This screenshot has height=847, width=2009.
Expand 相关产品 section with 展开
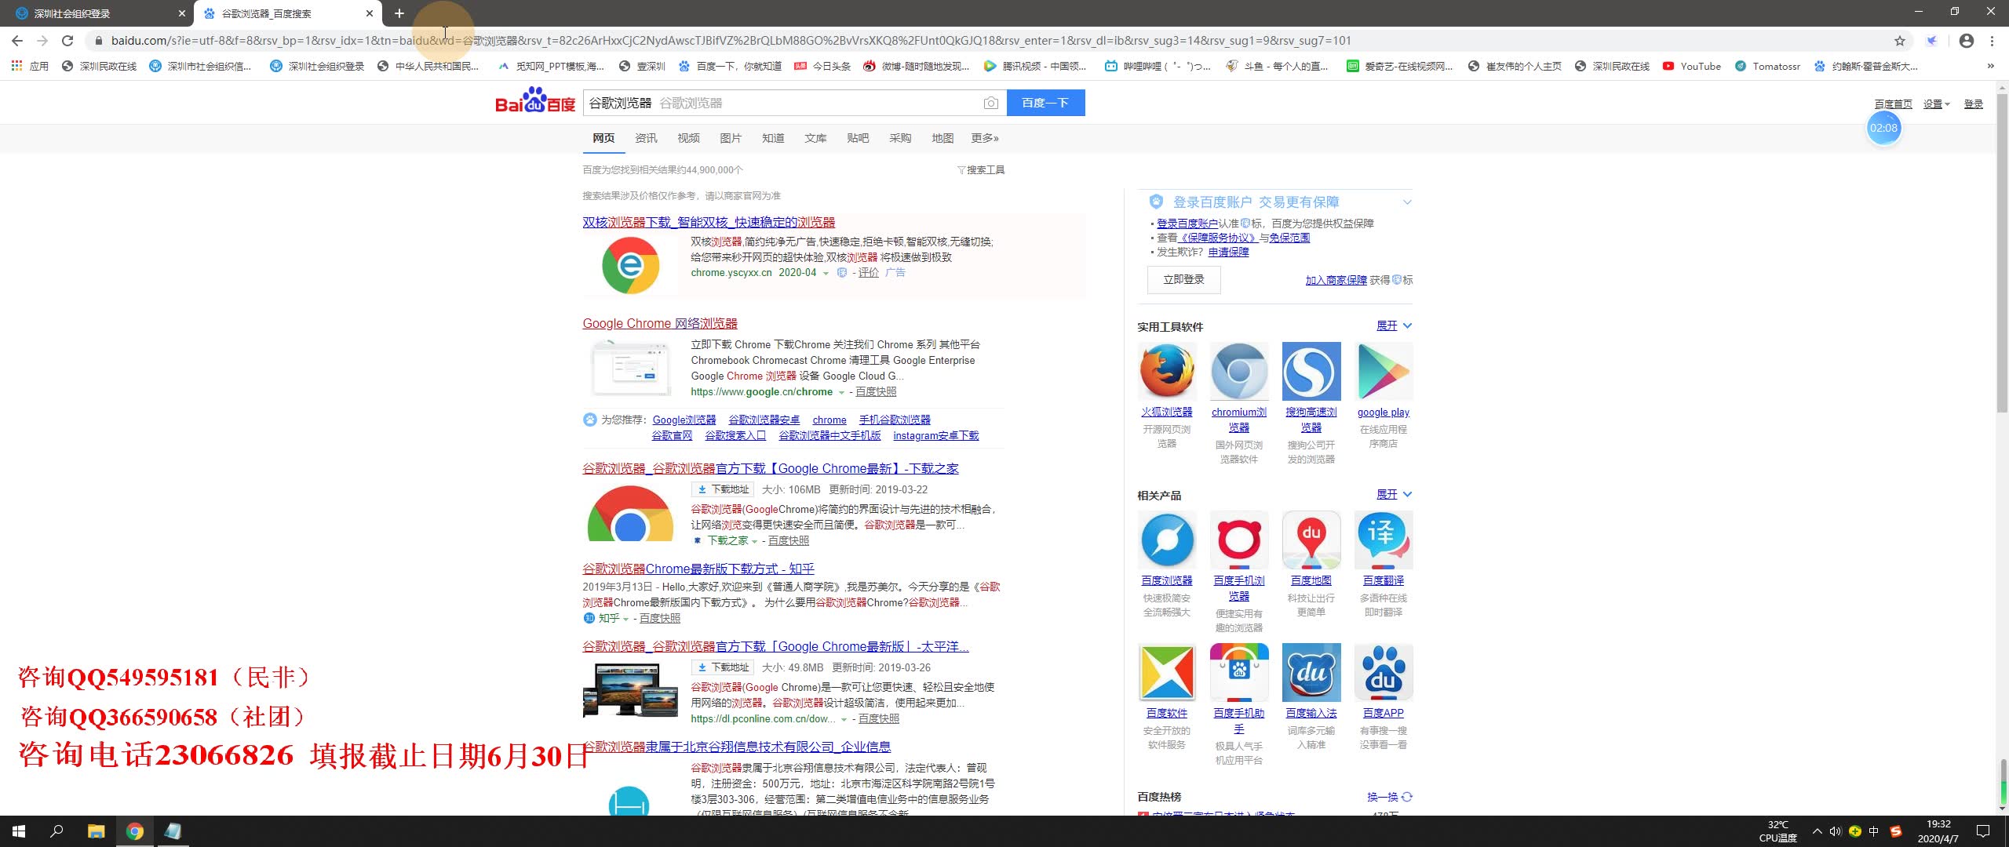point(1395,494)
